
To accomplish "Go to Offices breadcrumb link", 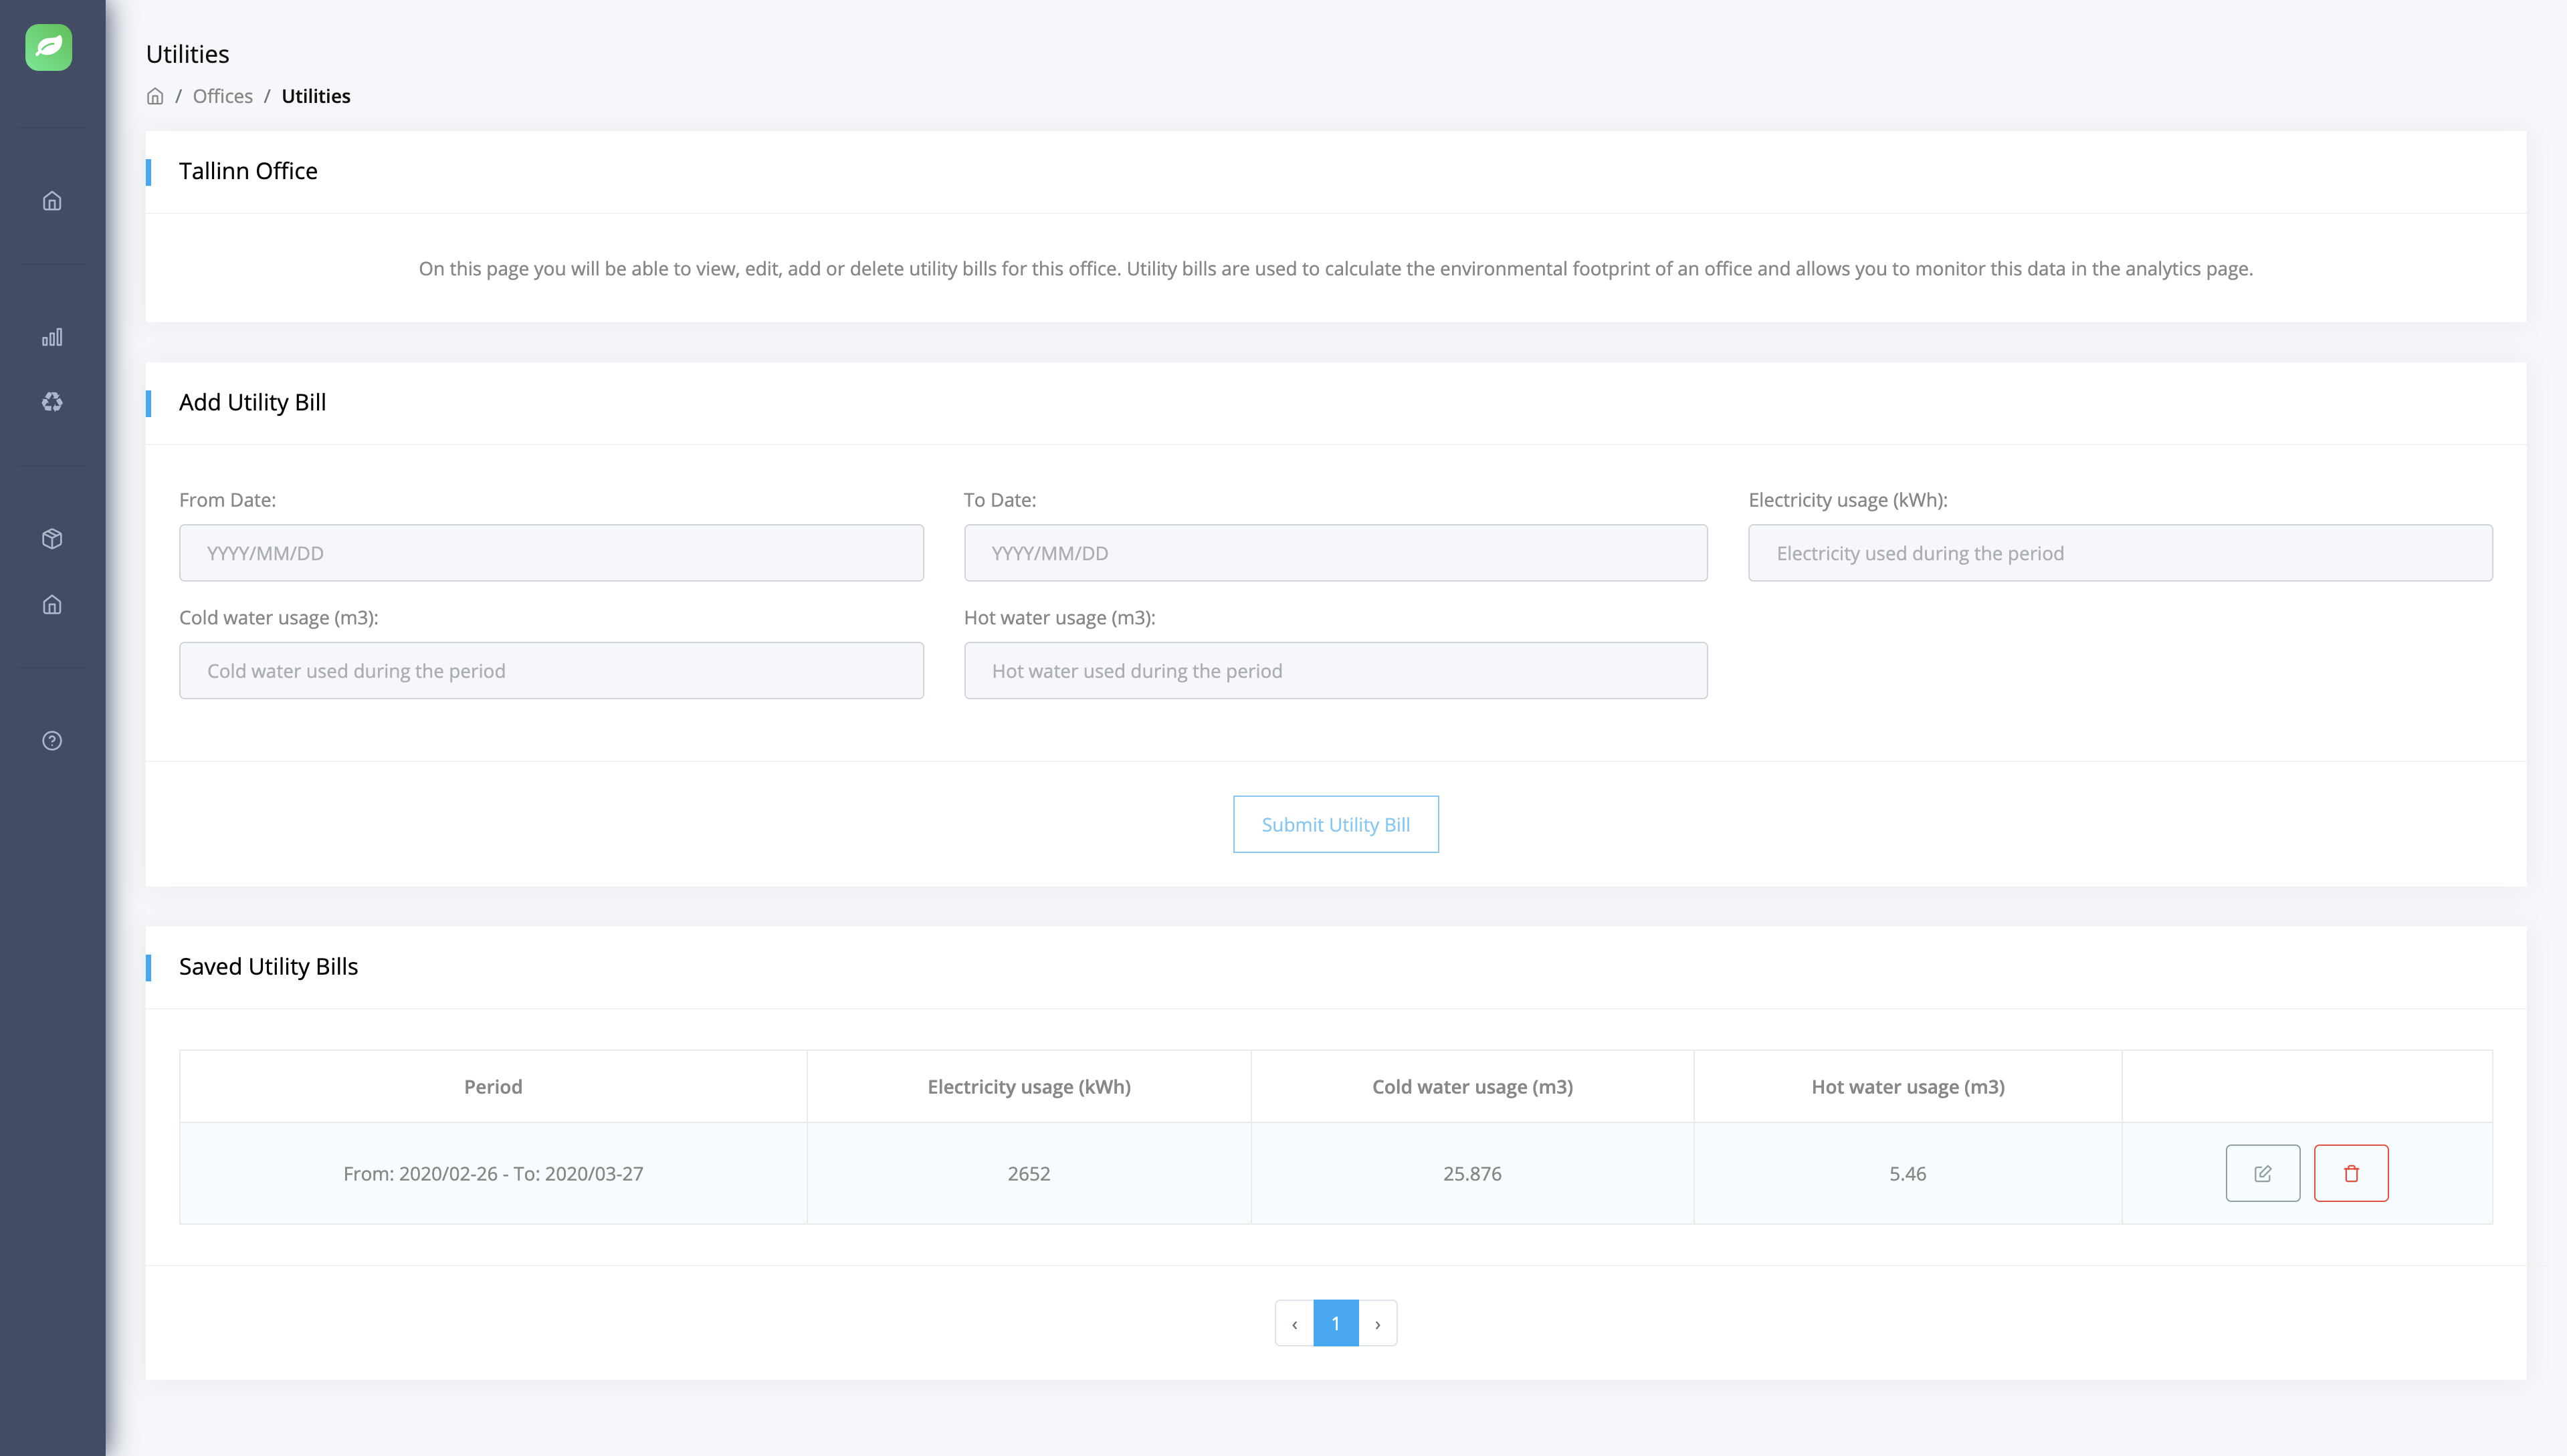I will 222,96.
